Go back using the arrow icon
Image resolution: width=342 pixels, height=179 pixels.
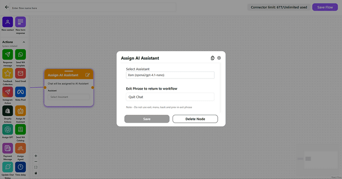[7, 7]
